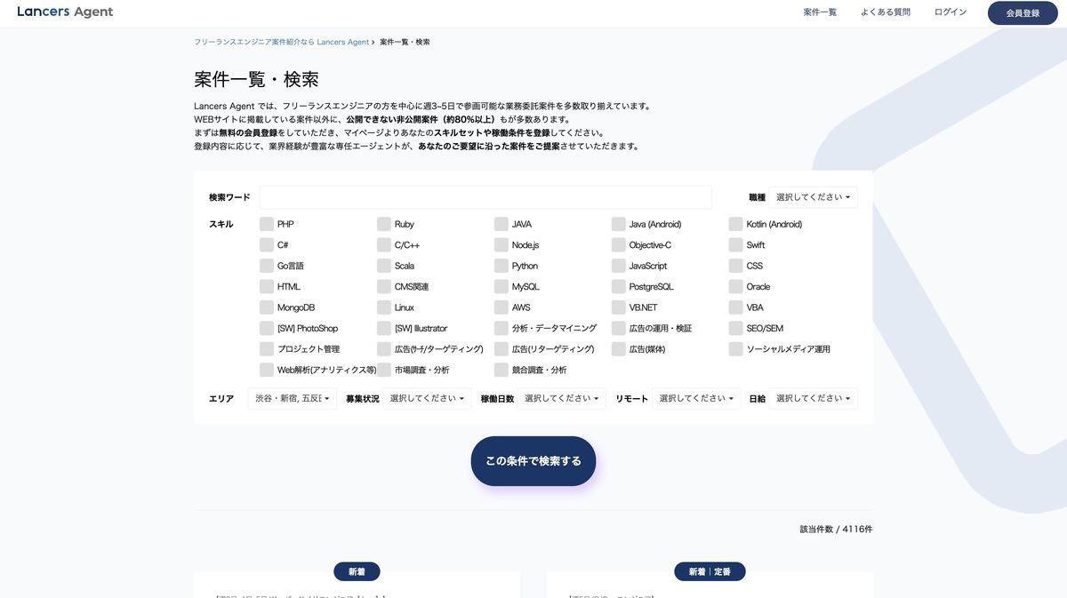Enable the 競合調査・分析 checkbox
Viewport: 1067px width, 598px height.
[x=501, y=371]
